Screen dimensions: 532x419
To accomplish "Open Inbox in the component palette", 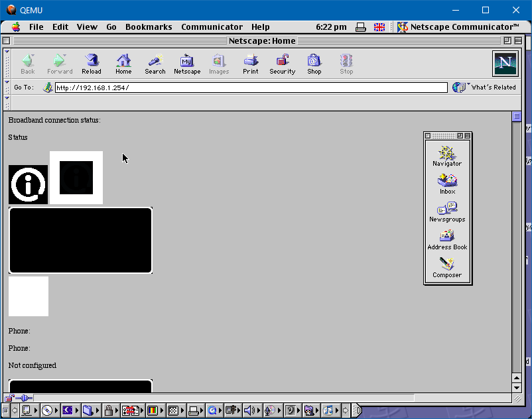I will pyautogui.click(x=448, y=184).
